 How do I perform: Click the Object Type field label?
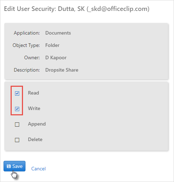[26, 45]
